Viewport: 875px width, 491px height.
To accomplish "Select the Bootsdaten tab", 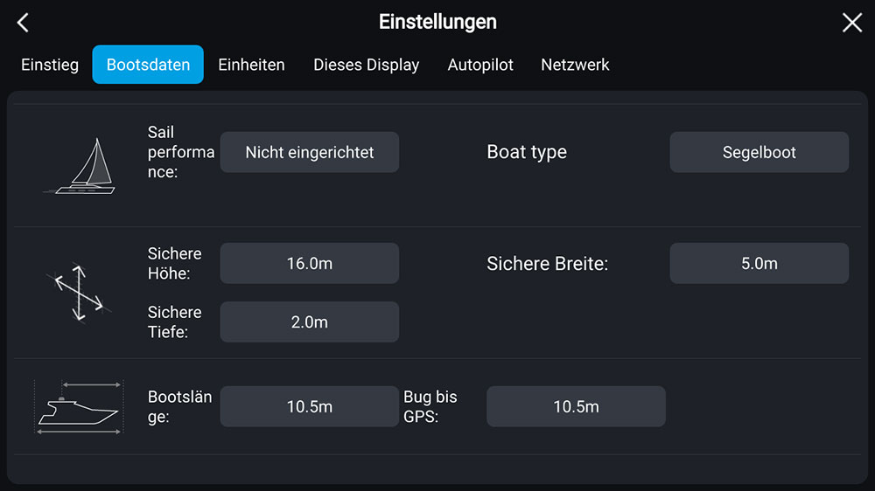I will tap(148, 65).
